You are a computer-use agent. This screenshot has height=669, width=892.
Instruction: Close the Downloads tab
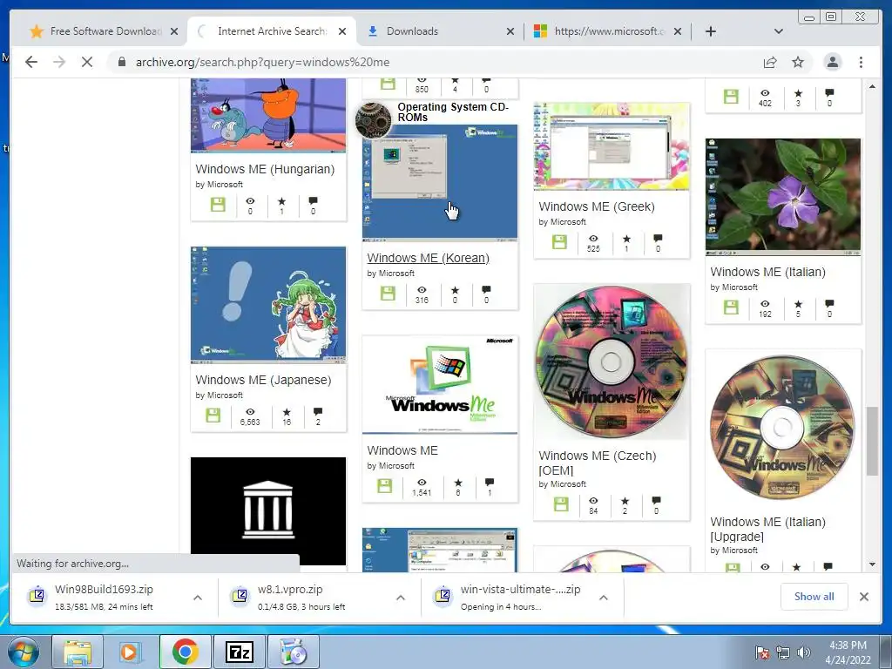coord(510,31)
